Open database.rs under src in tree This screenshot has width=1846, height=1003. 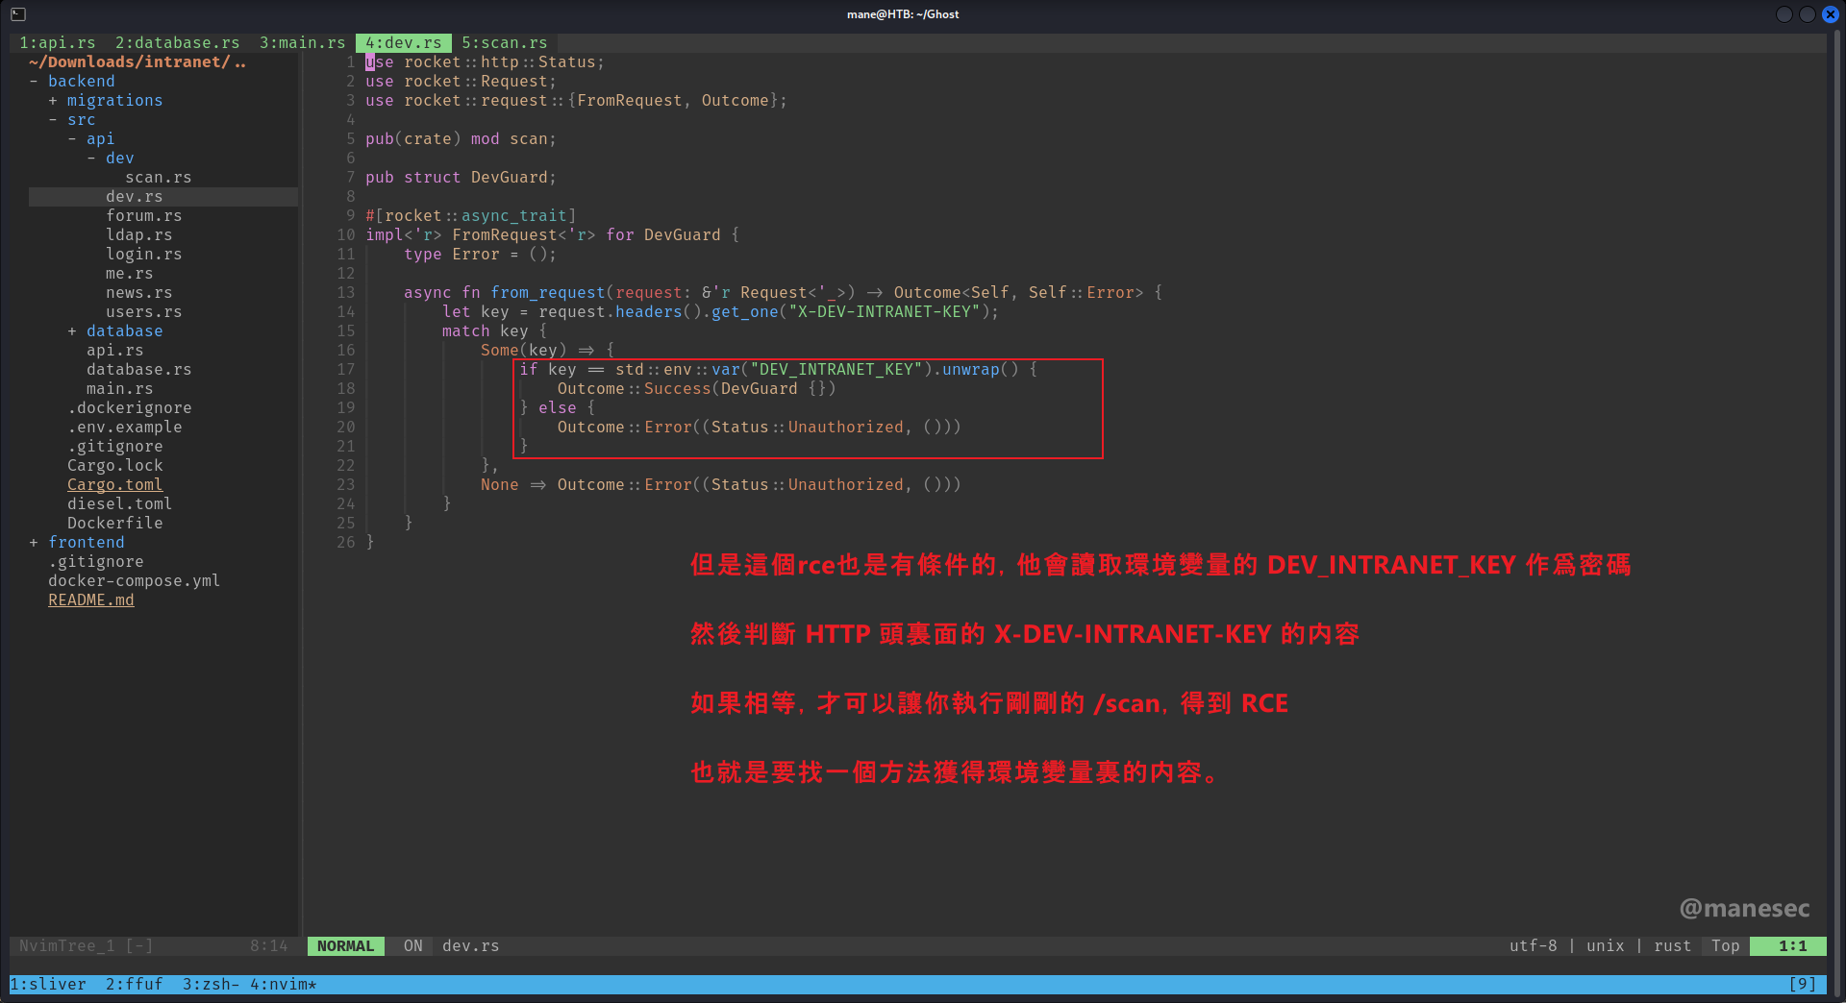138,370
